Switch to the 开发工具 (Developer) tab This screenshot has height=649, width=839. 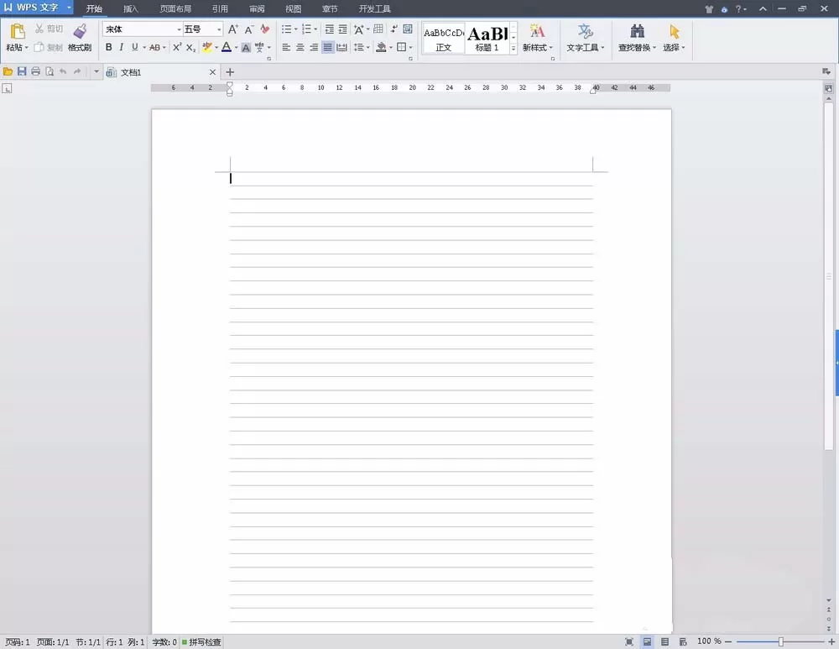coord(374,8)
